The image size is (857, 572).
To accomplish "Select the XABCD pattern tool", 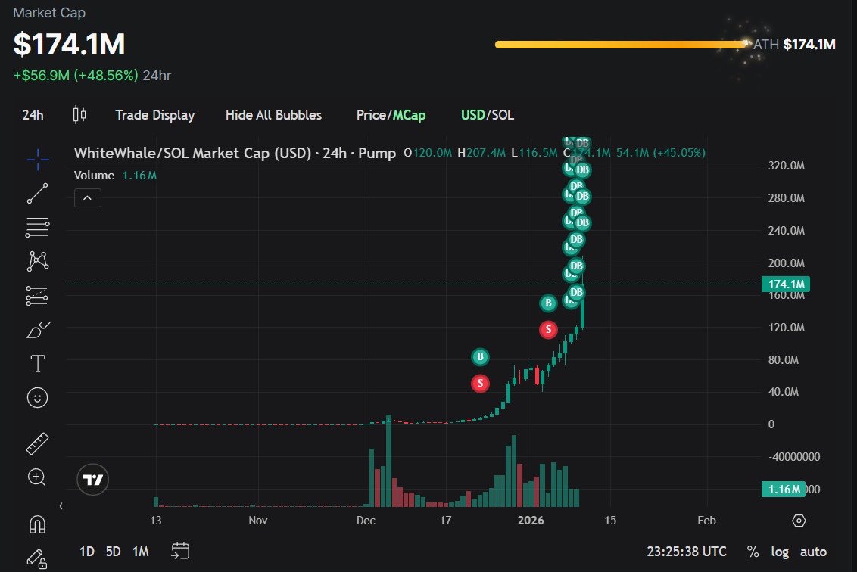I will [38, 261].
